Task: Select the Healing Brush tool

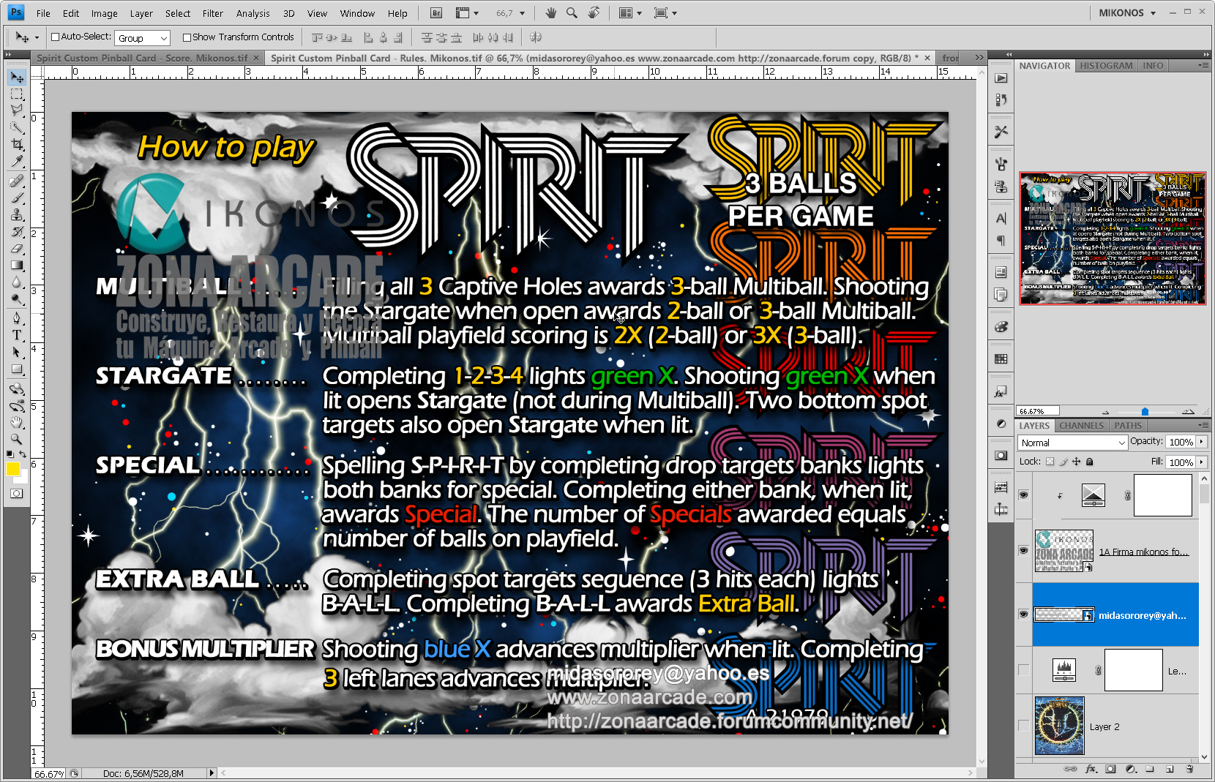Action: pos(16,181)
